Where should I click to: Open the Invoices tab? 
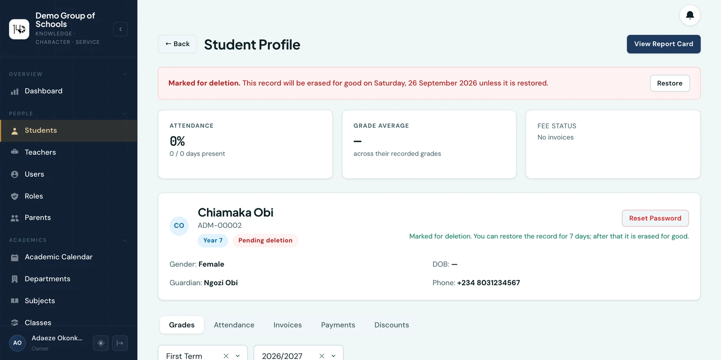click(287, 325)
